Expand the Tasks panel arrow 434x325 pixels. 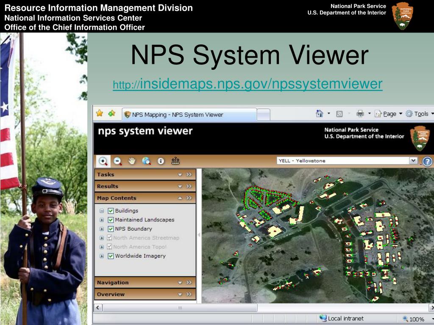tap(180, 175)
